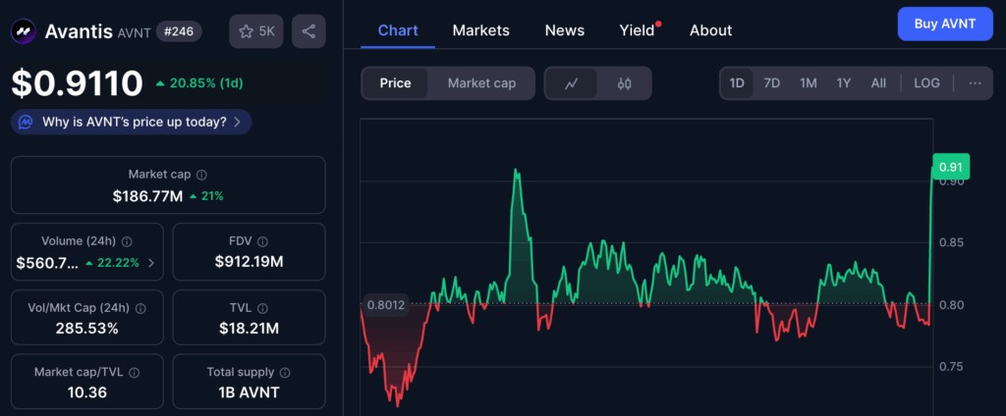Add AVNT to watchlist star button
The width and height of the screenshot is (1006, 416).
pos(256,31)
